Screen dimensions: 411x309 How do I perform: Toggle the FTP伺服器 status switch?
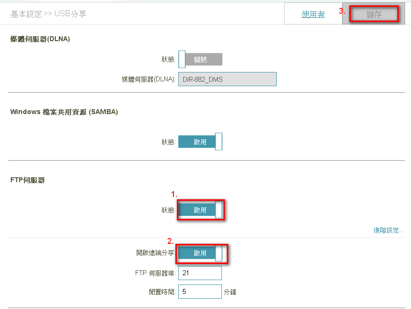pyautogui.click(x=200, y=210)
